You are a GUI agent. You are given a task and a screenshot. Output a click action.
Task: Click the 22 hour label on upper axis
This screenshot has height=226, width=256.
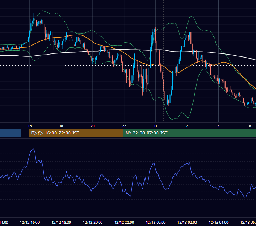[x=124, y=126]
